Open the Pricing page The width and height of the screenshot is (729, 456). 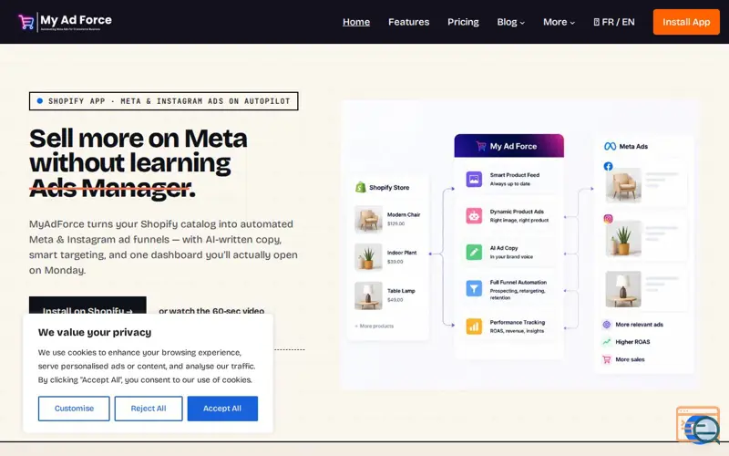click(x=463, y=22)
